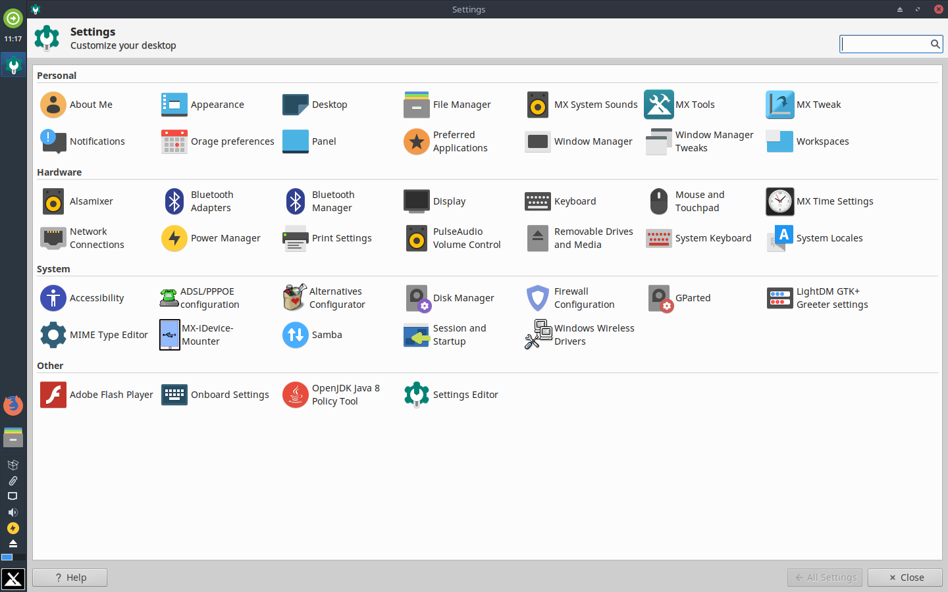Viewport: 948px width, 592px height.
Task: Open OpenJDK Java 8 Policy Tool
Action: pyautogui.click(x=332, y=395)
